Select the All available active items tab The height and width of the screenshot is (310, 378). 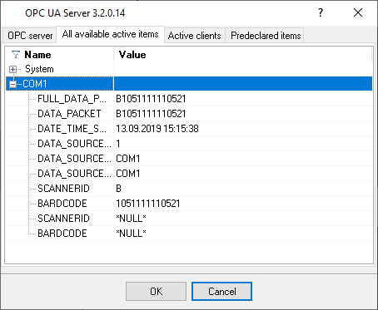(110, 34)
